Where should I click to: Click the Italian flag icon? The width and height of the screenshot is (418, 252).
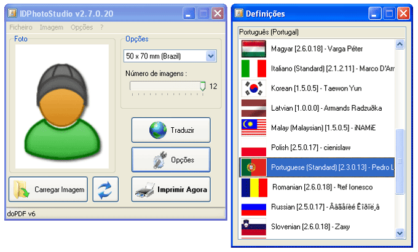click(253, 69)
